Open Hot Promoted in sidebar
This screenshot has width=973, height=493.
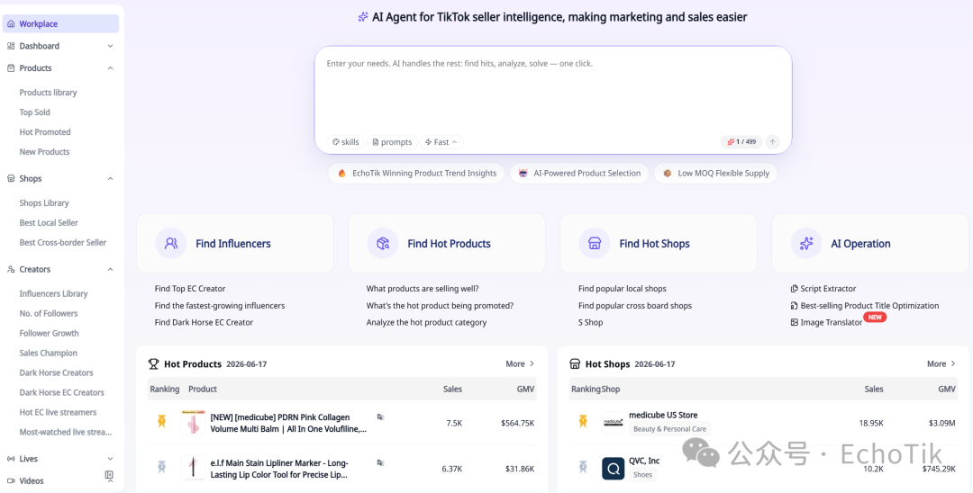[x=45, y=132]
